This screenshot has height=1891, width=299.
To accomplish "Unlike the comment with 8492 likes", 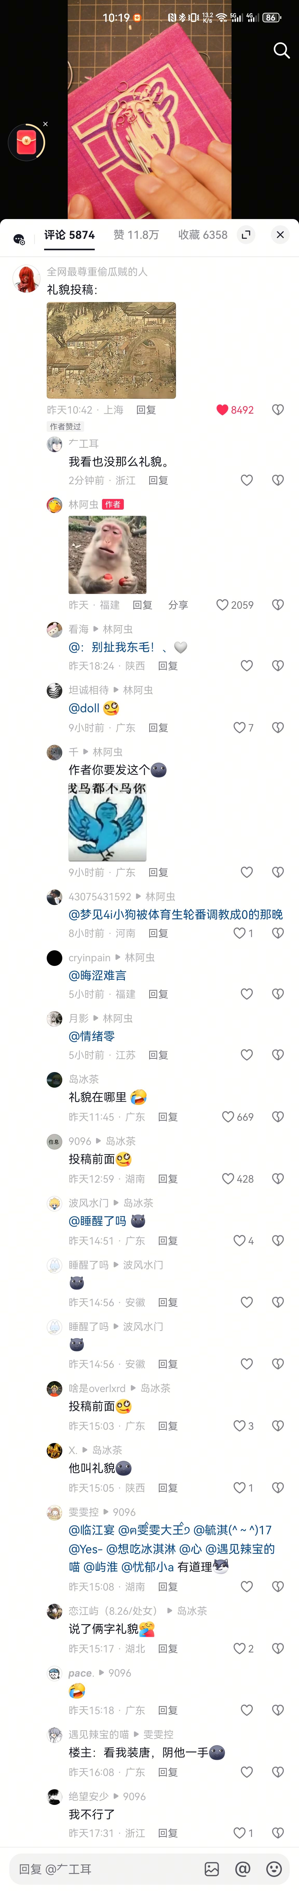I will point(235,410).
